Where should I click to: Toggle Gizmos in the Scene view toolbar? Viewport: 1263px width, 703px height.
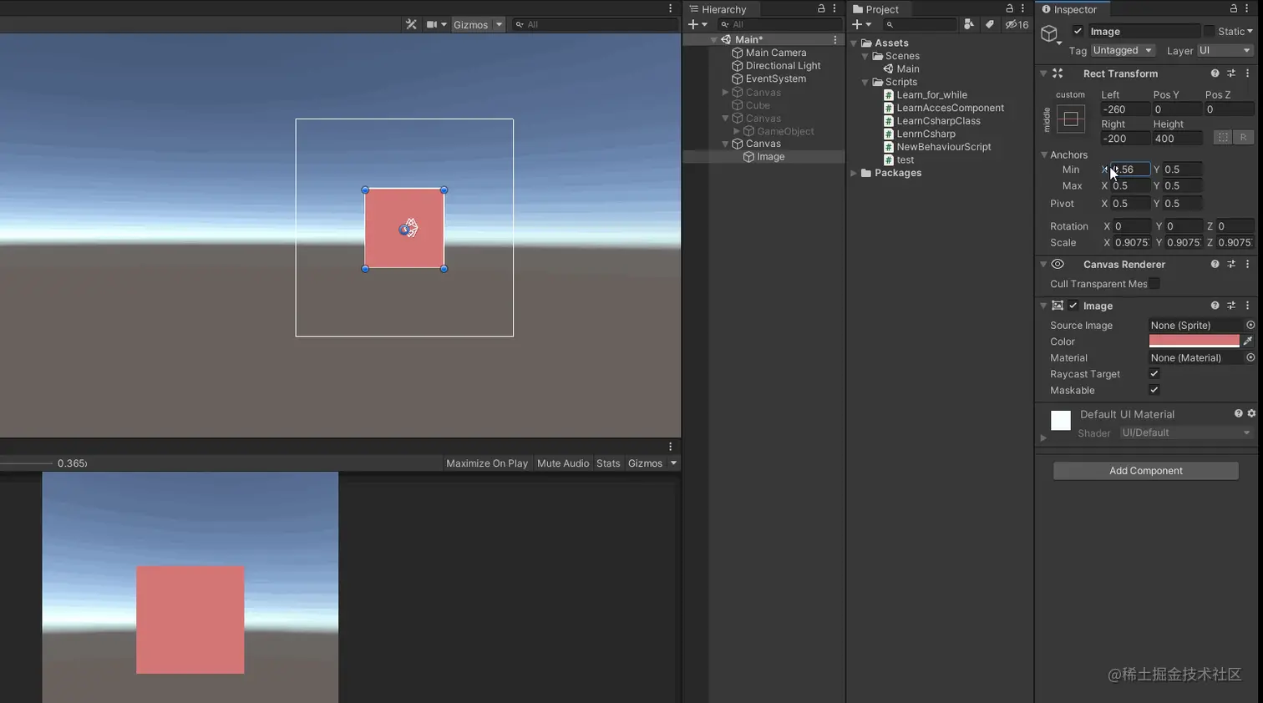point(470,24)
